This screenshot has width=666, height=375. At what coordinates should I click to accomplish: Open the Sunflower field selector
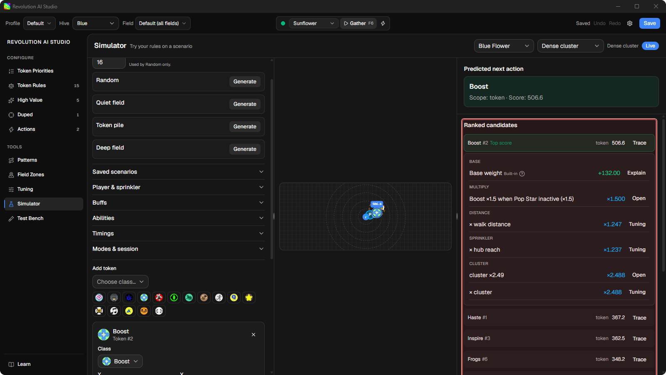coord(313,23)
